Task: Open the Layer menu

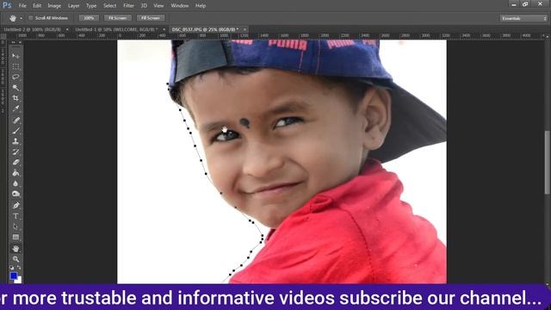Action: pos(73,6)
